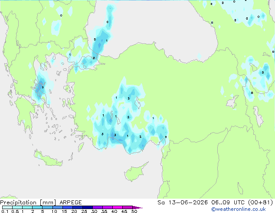The width and height of the screenshot is (275, 213).
Task: Click the '0.1' legend label
Action: [5, 211]
